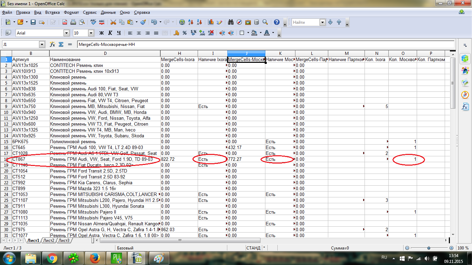The image size is (472, 265).
Task: Click the formula input line
Action: (x=265, y=44)
